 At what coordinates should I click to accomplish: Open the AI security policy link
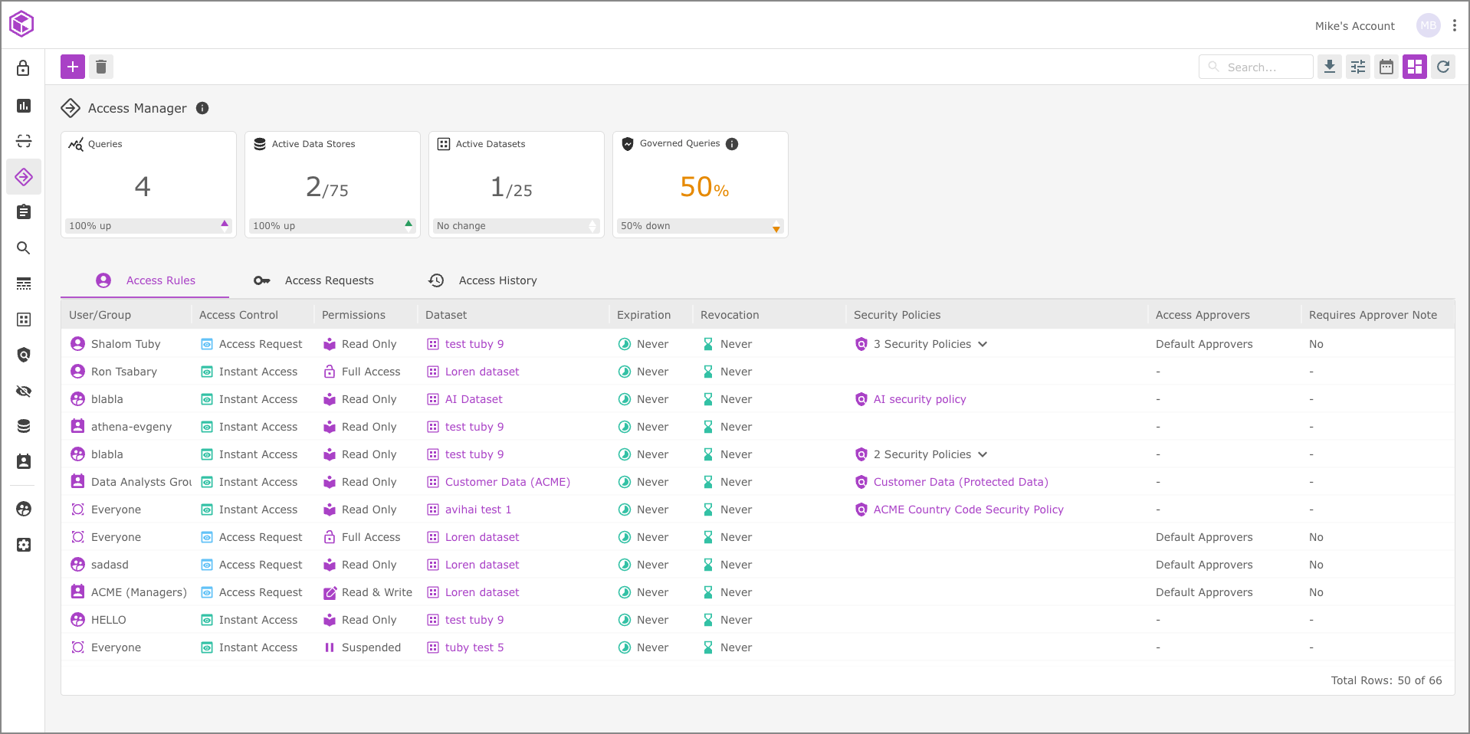pyautogui.click(x=920, y=399)
